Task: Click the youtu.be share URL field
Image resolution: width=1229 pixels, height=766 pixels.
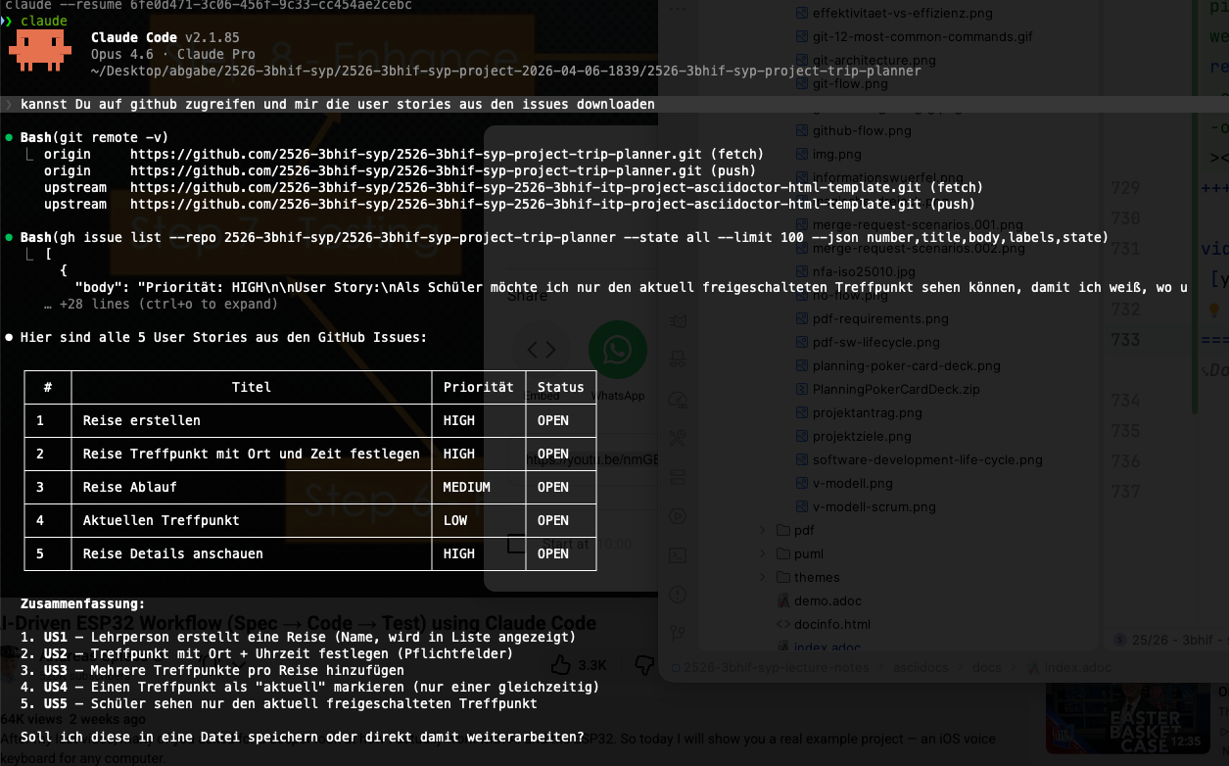Action: [586, 459]
